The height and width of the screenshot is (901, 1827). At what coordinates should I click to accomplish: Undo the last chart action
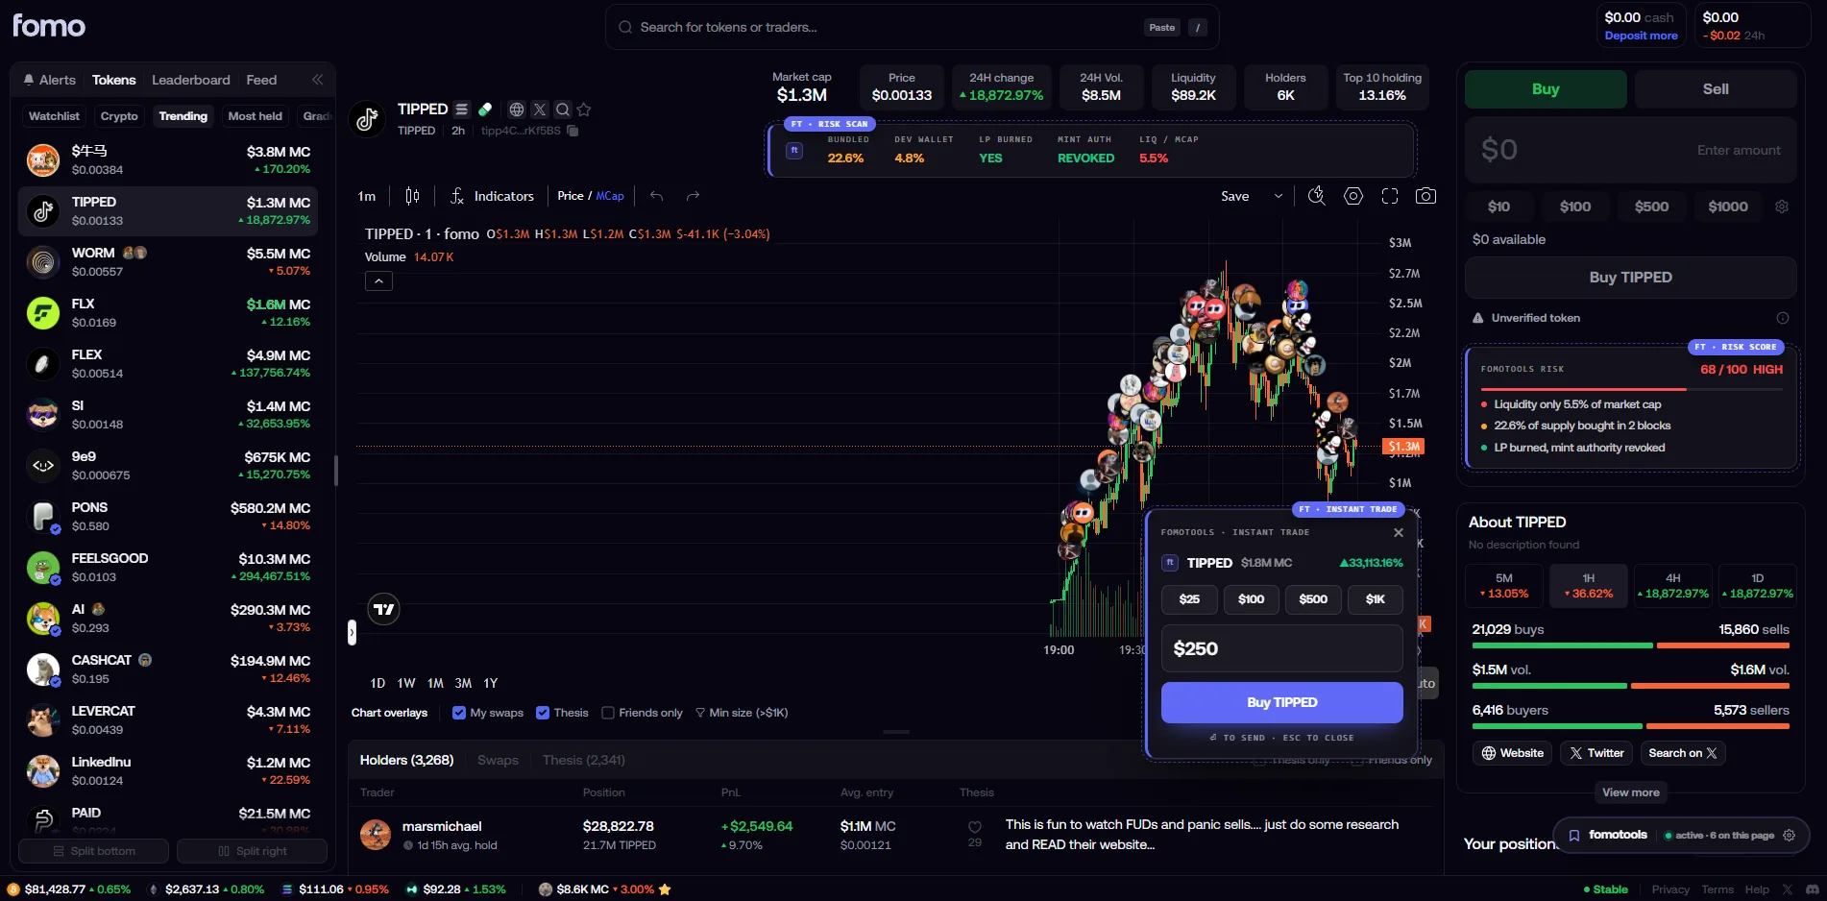[657, 196]
